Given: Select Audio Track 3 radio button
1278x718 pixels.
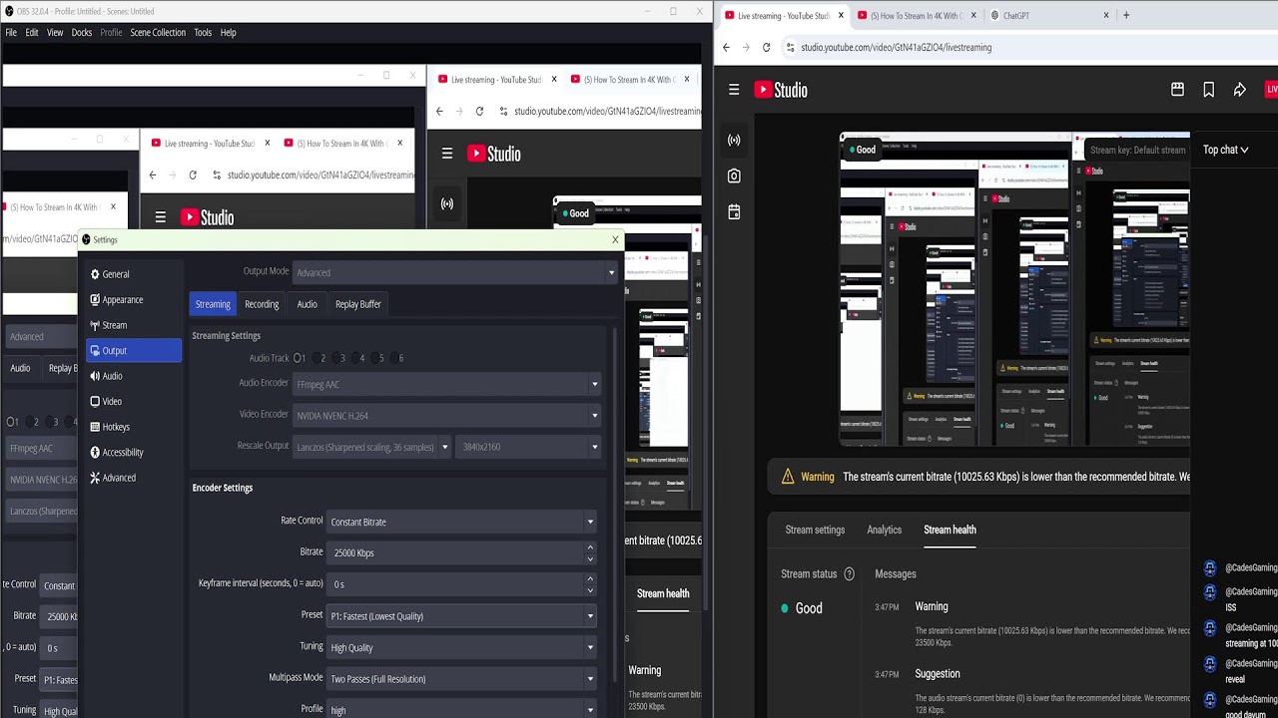Looking at the screenshot, I should [x=337, y=358].
